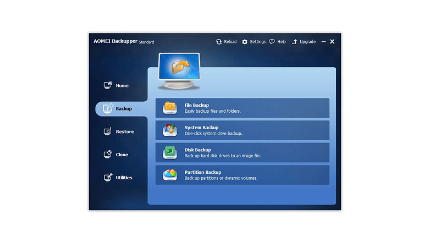Click the System Backup Windows flag icon

tap(170, 130)
